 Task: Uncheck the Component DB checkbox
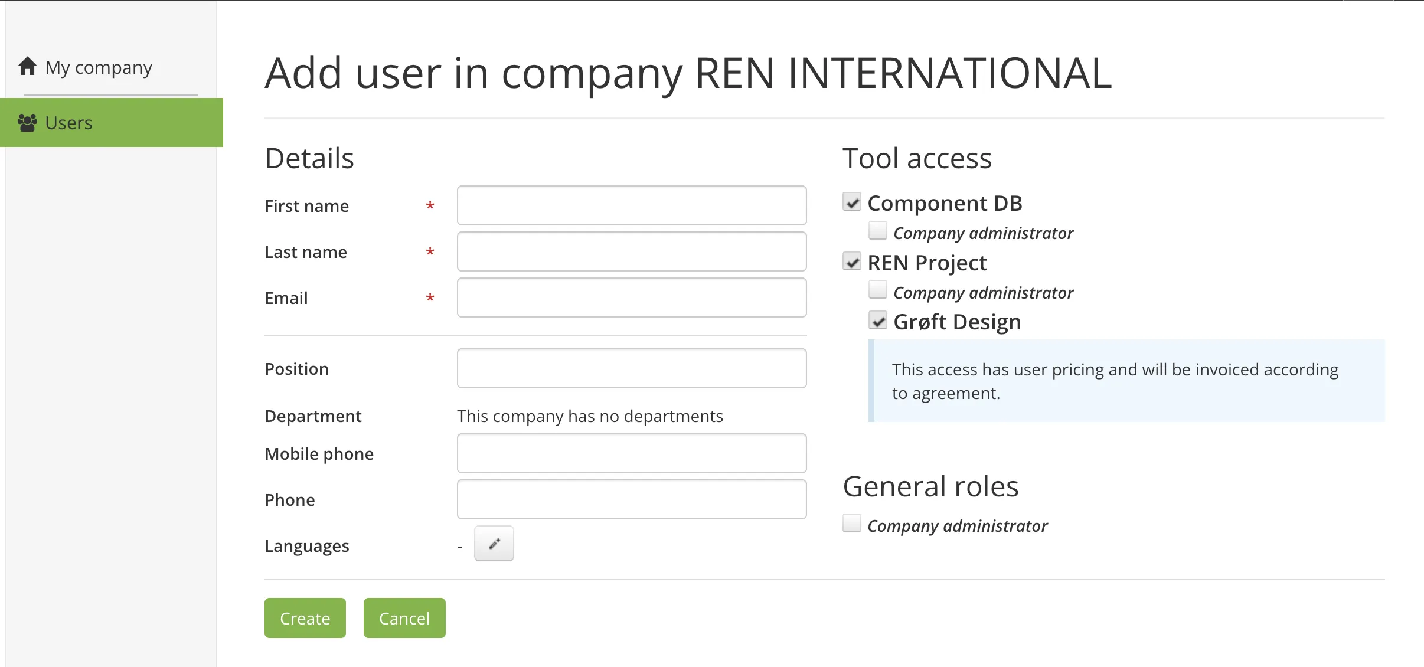[x=852, y=202]
